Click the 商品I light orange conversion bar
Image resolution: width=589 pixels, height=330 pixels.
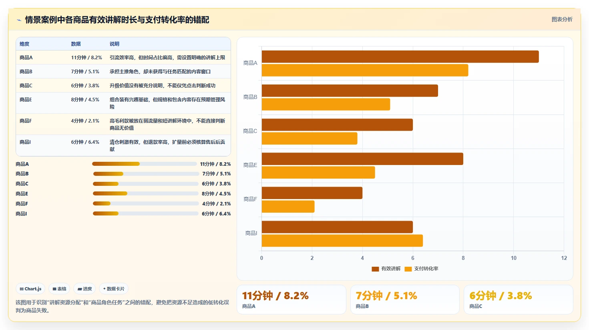click(x=342, y=241)
